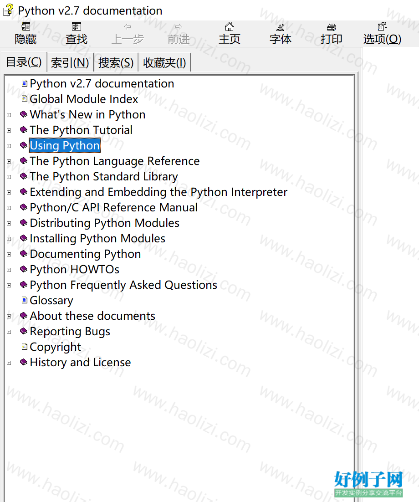Expand the History and License node

[x=9, y=363]
